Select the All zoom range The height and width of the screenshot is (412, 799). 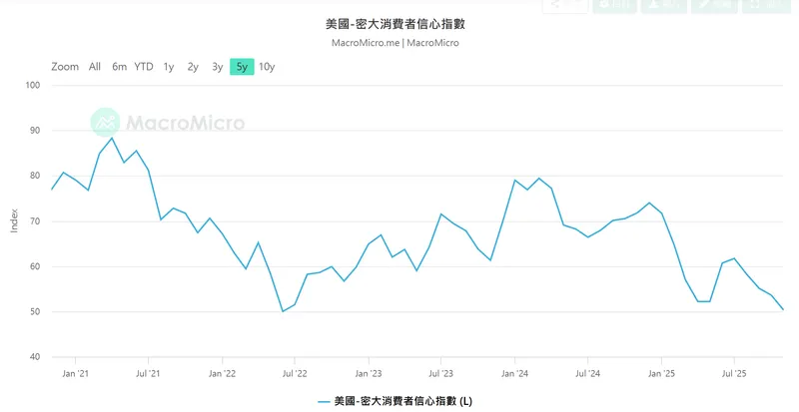95,67
